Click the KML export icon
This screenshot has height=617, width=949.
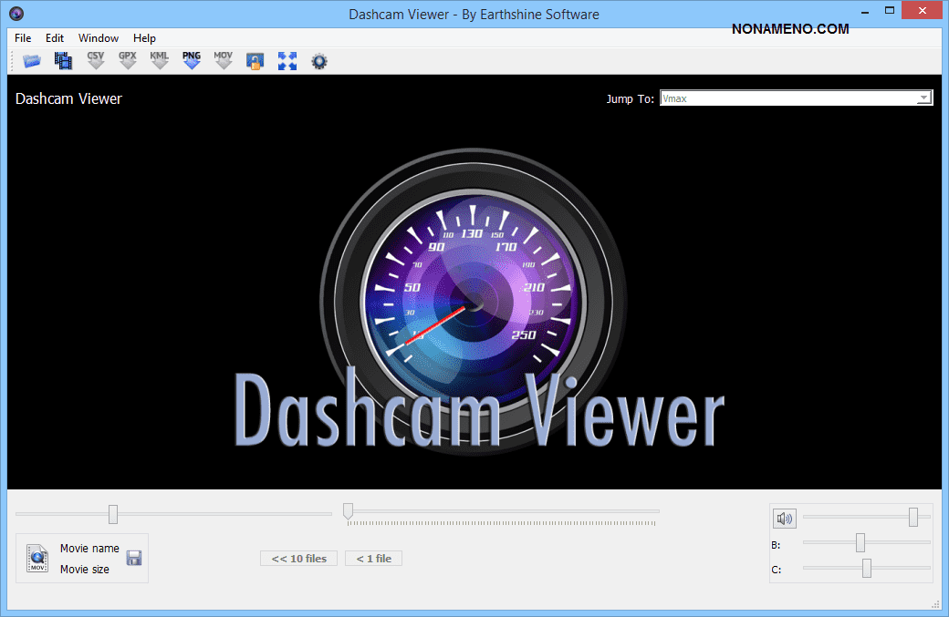[160, 61]
